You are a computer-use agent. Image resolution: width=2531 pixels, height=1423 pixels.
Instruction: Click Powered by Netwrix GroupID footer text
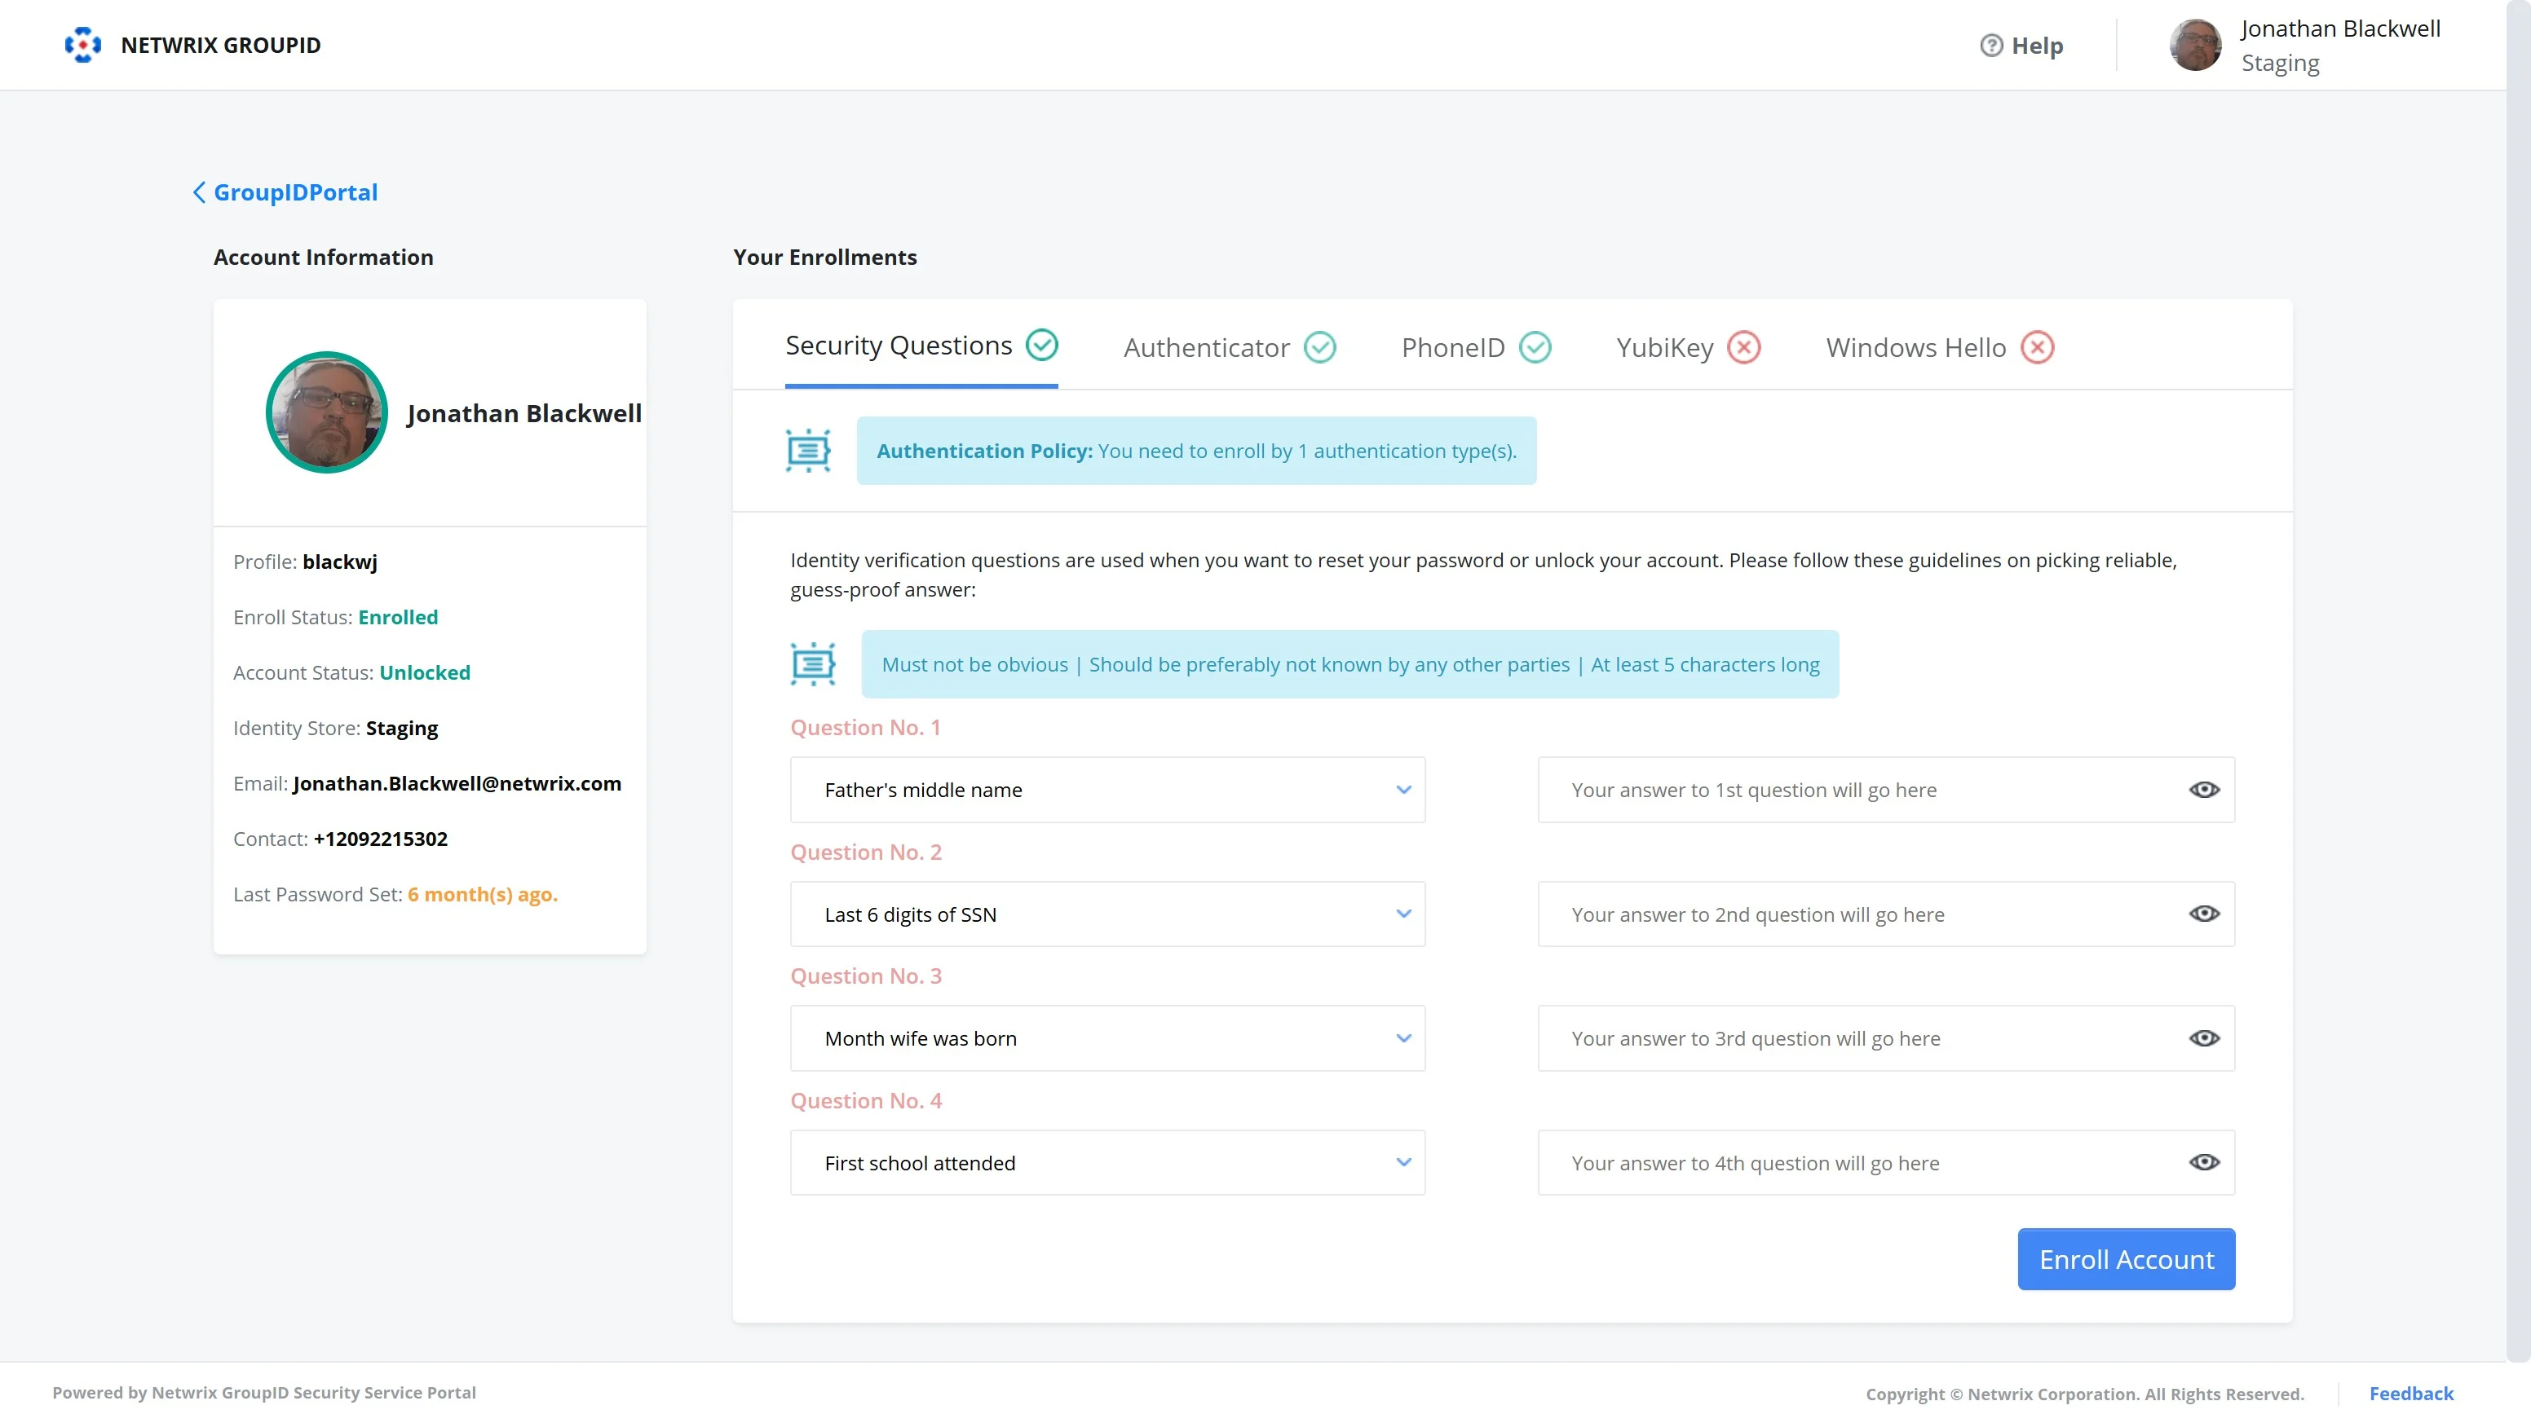[263, 1393]
